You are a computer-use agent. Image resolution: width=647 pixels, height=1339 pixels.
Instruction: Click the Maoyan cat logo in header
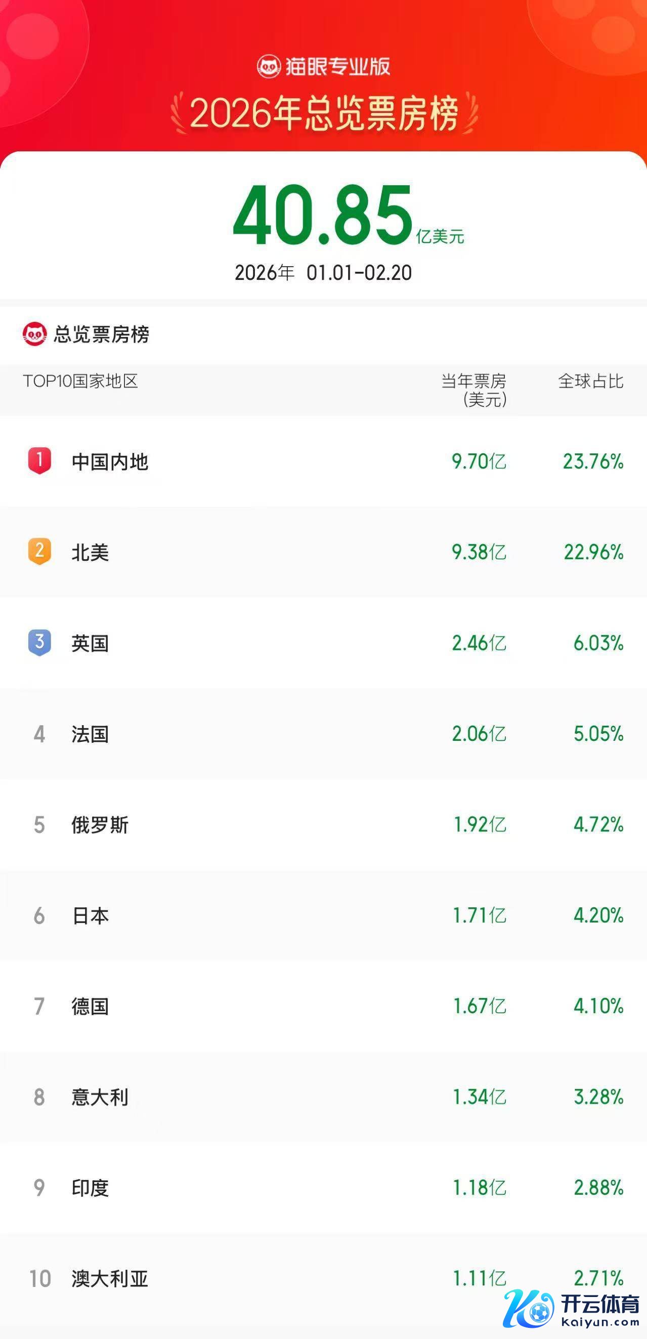pos(269,66)
